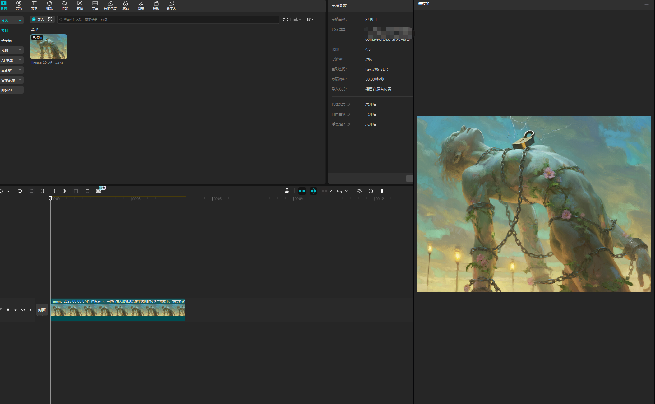
Task: Split clip at playhead
Action: pos(43,191)
